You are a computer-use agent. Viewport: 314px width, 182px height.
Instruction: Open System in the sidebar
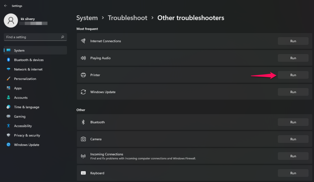point(35,50)
